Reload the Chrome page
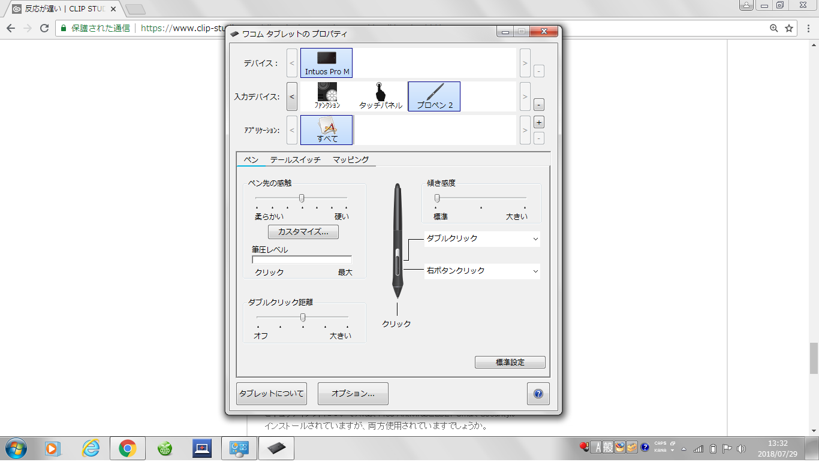This screenshot has width=819, height=462. (x=44, y=28)
